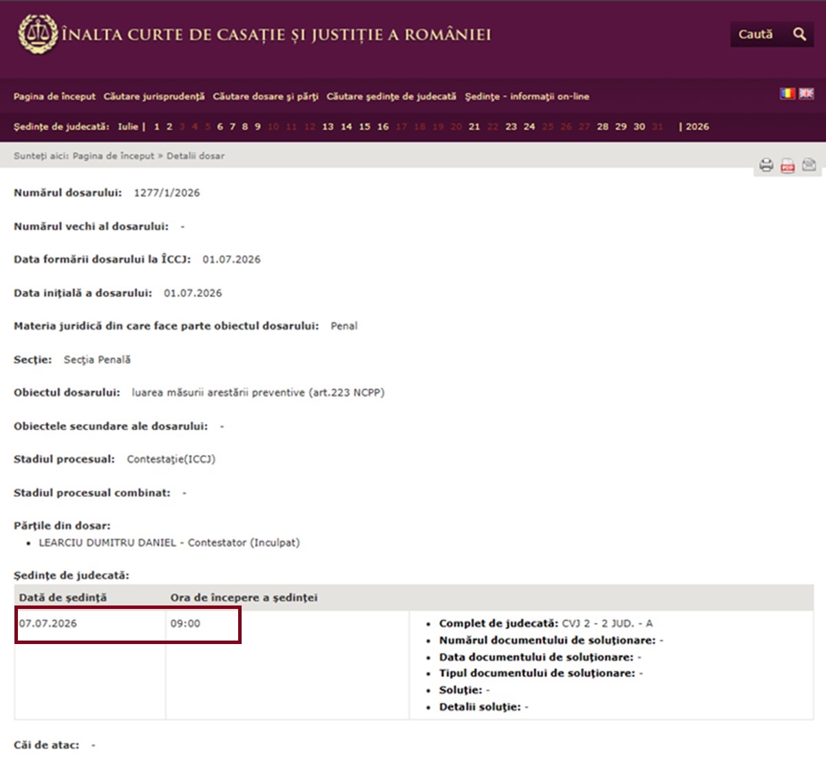Viewport: 826px width, 761px height.
Task: Select hearing day 2 in calendar strip
Action: click(x=169, y=127)
